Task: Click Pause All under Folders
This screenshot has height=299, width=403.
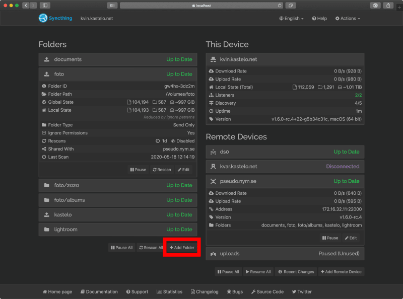Action: [x=121, y=248]
